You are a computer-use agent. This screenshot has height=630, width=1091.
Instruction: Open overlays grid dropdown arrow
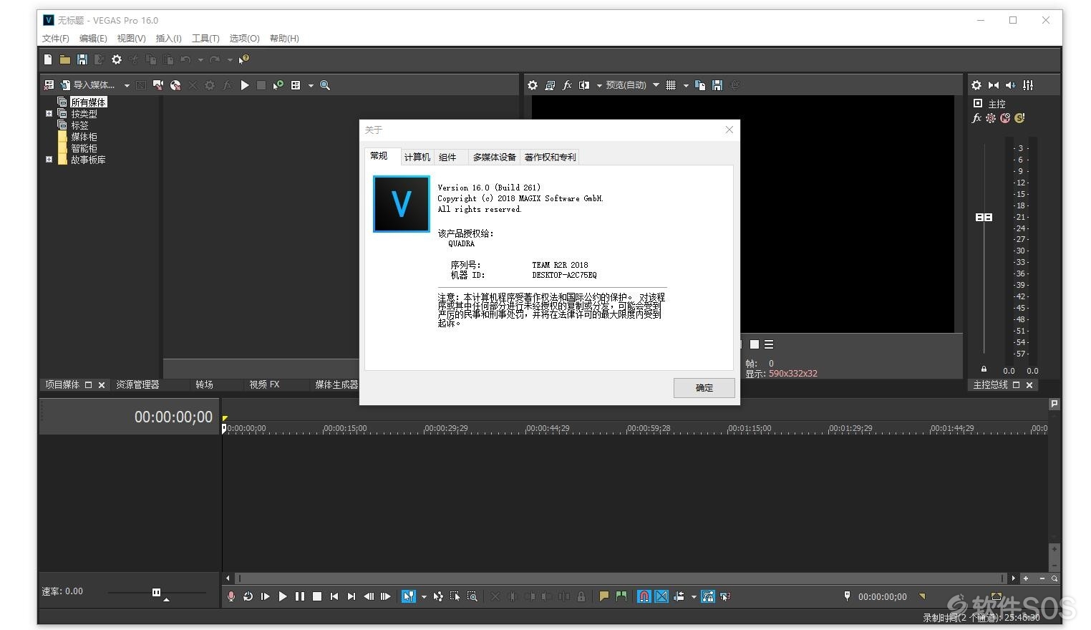coord(686,86)
